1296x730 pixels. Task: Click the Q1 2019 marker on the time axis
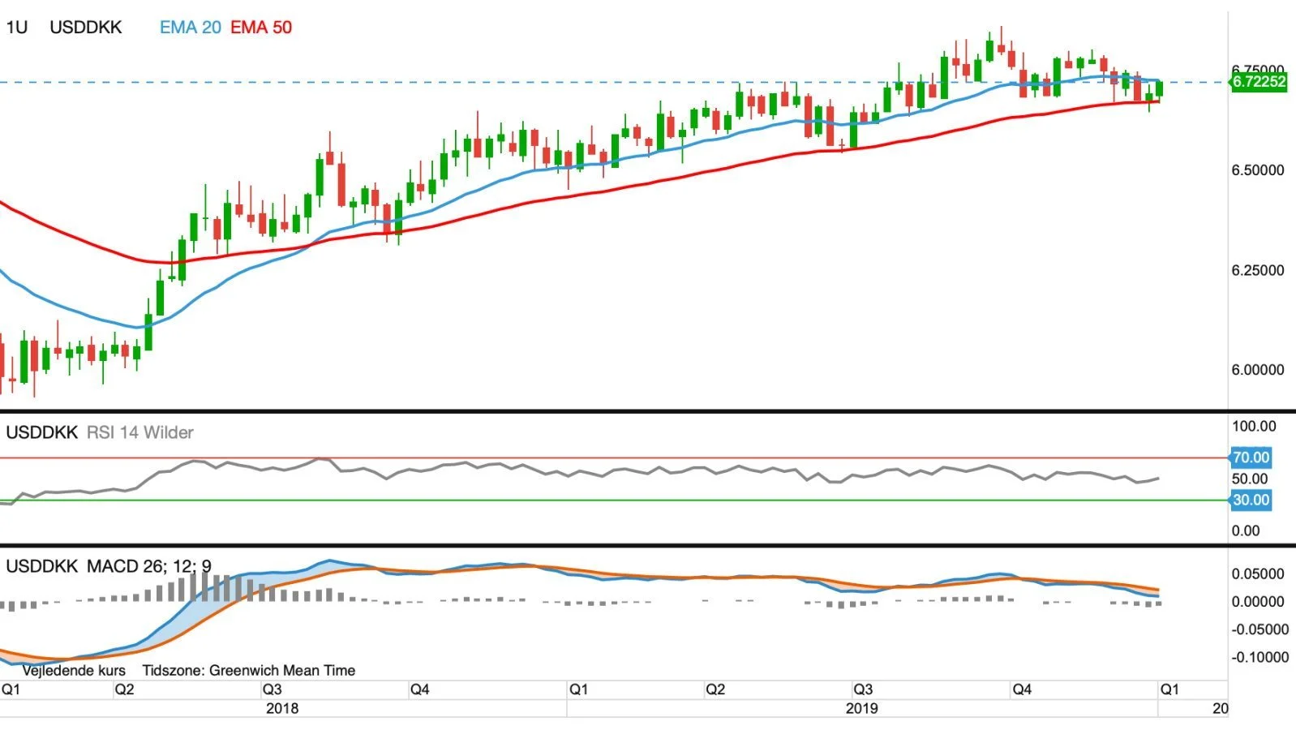click(x=578, y=689)
